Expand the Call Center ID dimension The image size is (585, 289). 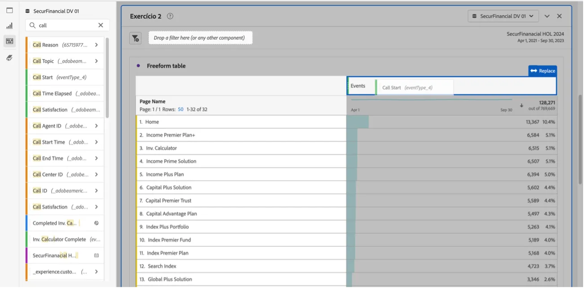tap(96, 175)
